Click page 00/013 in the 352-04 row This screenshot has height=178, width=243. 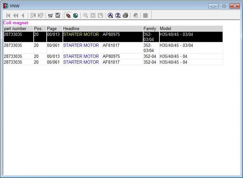coord(53,56)
